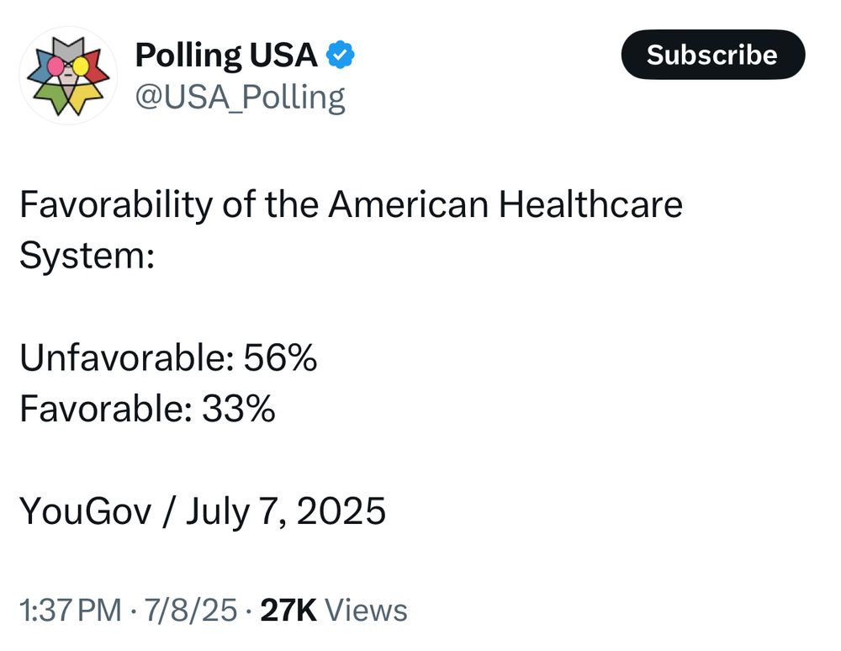Click the 33% figure
The height and width of the screenshot is (651, 841).
(239, 409)
